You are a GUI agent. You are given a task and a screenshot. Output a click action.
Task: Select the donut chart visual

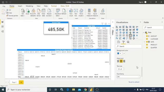click(x=124, y=33)
